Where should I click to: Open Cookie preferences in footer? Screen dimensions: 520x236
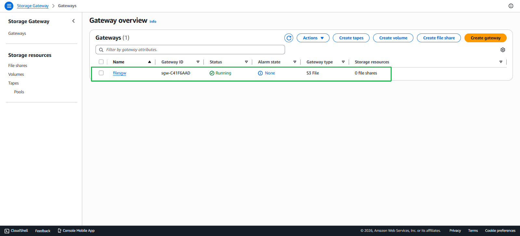(500, 231)
